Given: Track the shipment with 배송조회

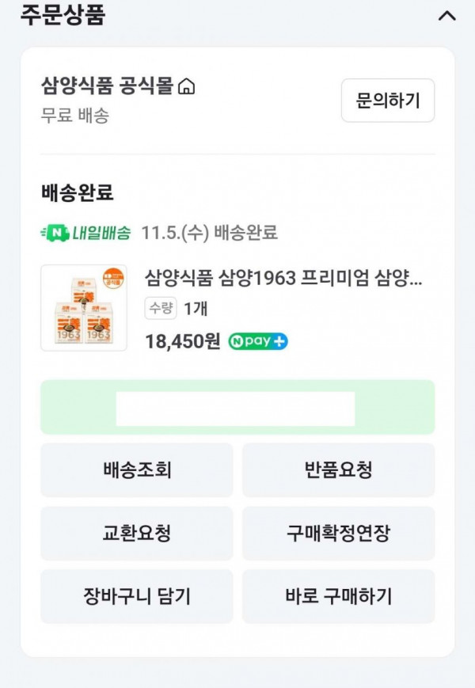Looking at the screenshot, I should (x=137, y=470).
